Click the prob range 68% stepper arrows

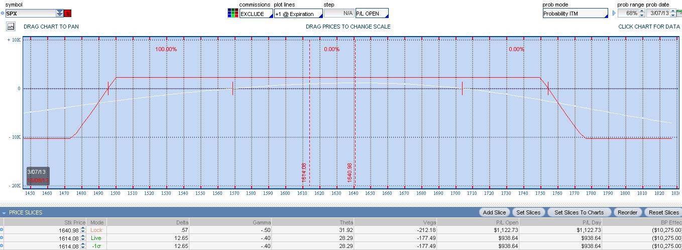[x=641, y=14]
